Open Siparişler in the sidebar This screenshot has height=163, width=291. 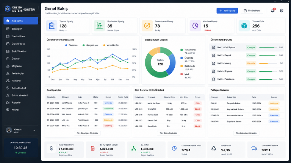pyautogui.click(x=21, y=29)
